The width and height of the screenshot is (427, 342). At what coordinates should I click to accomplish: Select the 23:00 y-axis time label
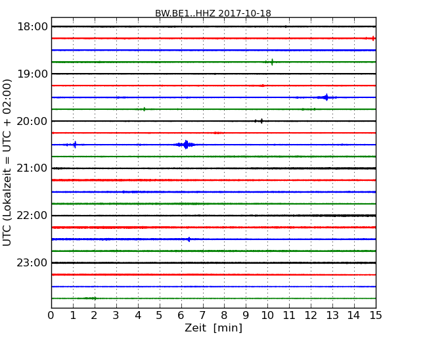coord(32,263)
